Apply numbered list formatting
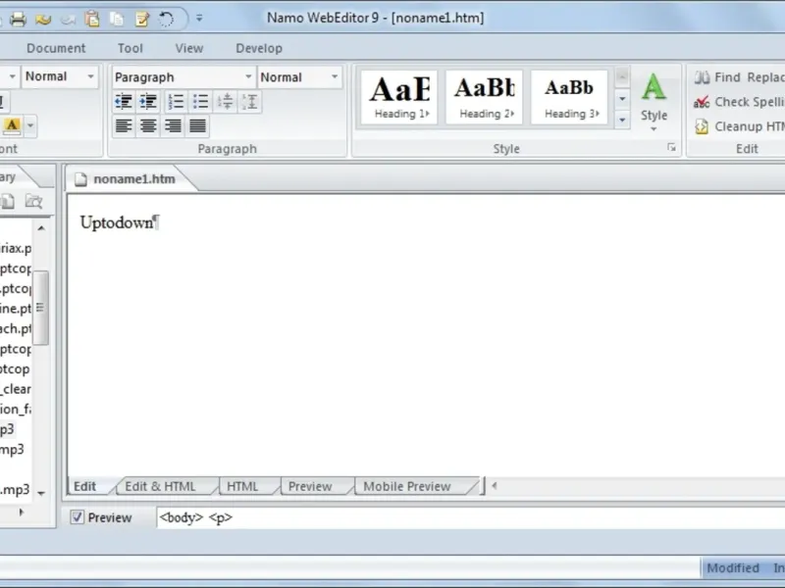Image resolution: width=785 pixels, height=588 pixels. [176, 102]
